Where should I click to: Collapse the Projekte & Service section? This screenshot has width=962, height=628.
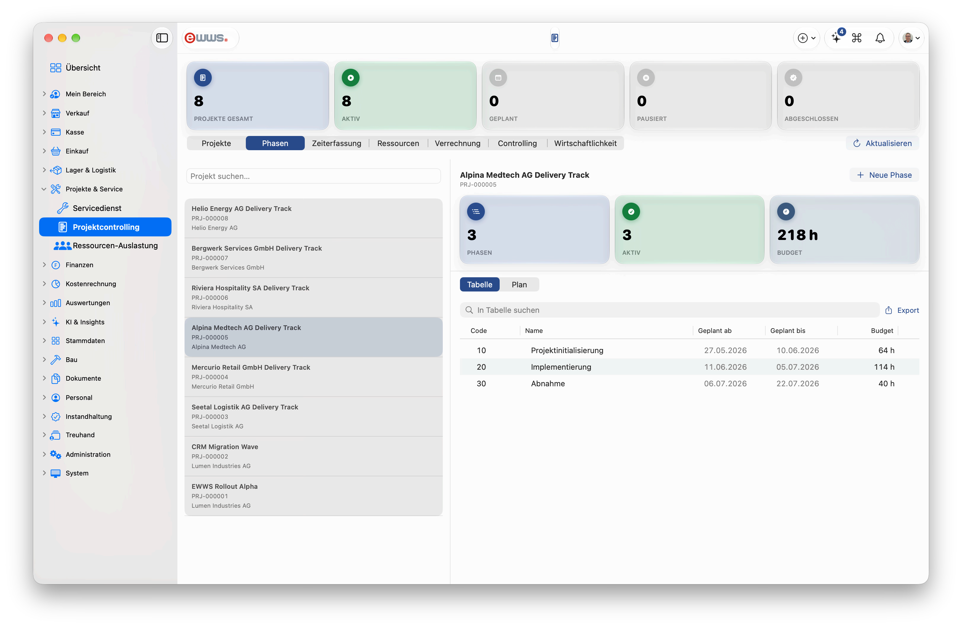(44, 189)
